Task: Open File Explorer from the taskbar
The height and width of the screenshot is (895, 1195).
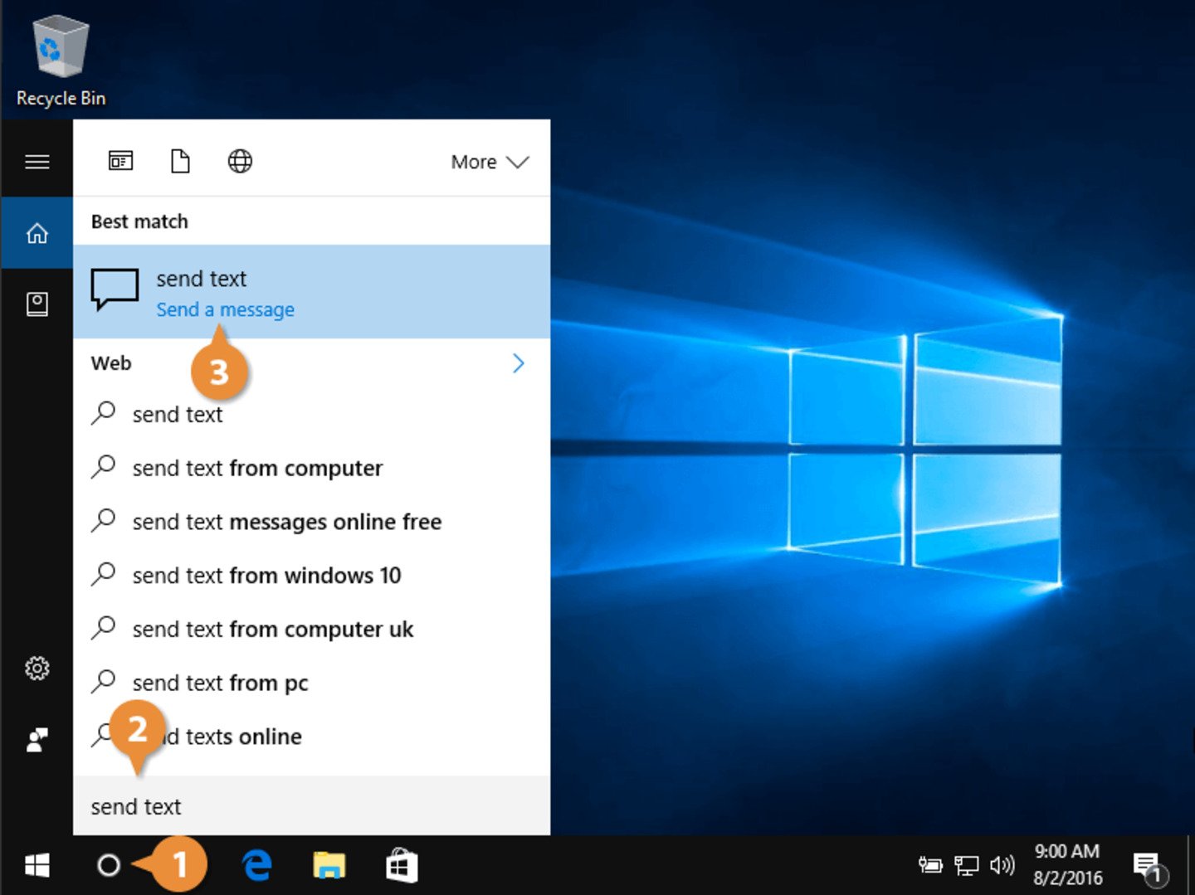Action: pos(329,865)
